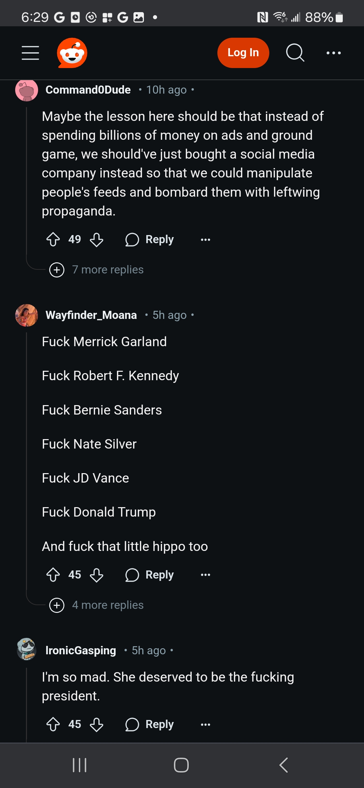364x788 pixels.
Task: Open more options on Wayfinder_Moana's comment
Action: (206, 575)
